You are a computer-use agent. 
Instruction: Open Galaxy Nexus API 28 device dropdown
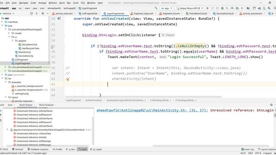pos(190,8)
